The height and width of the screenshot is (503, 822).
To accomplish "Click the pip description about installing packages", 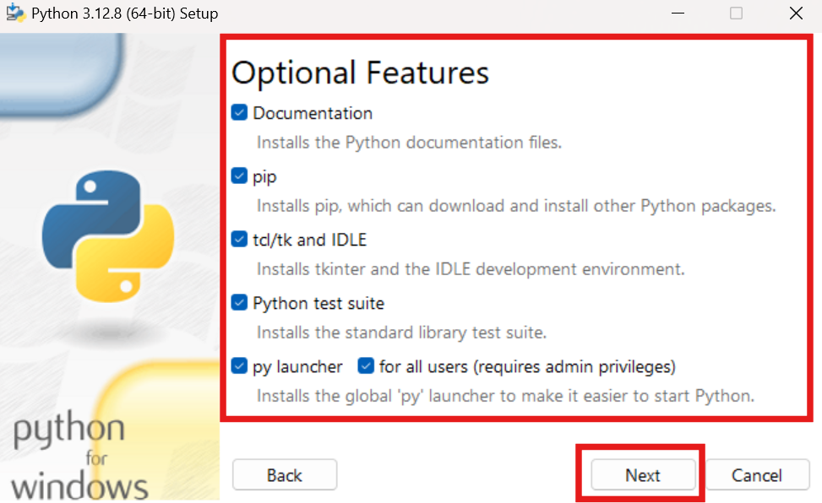I will (x=515, y=206).
